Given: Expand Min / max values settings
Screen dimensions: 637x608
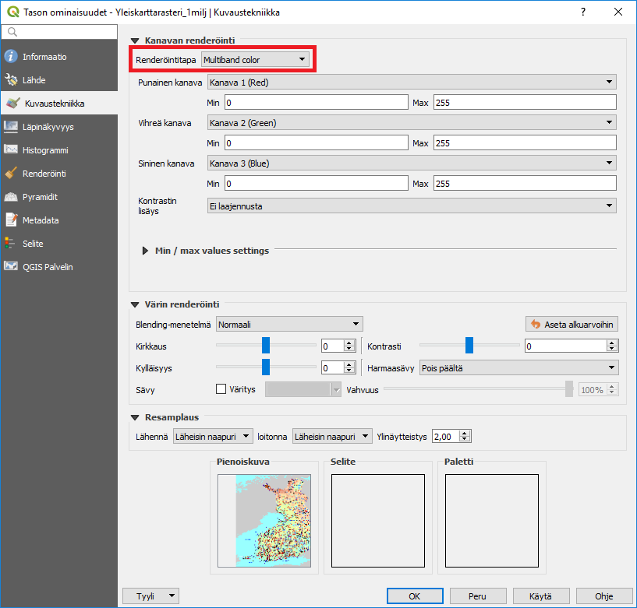Looking at the screenshot, I should 146,251.
